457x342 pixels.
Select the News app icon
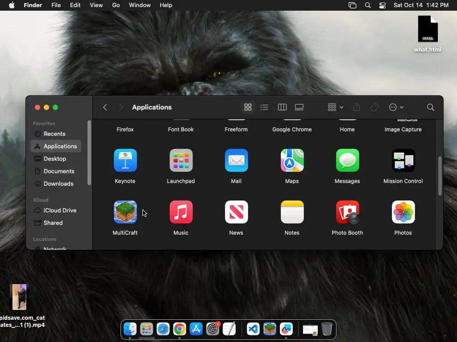click(x=237, y=212)
